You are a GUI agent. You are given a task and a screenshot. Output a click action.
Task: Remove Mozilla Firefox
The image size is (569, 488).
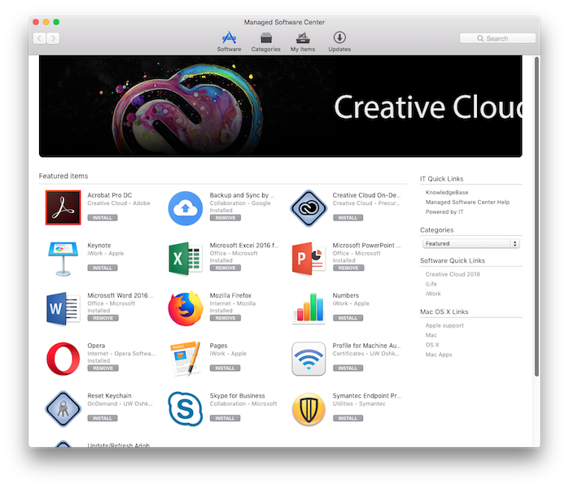click(225, 318)
